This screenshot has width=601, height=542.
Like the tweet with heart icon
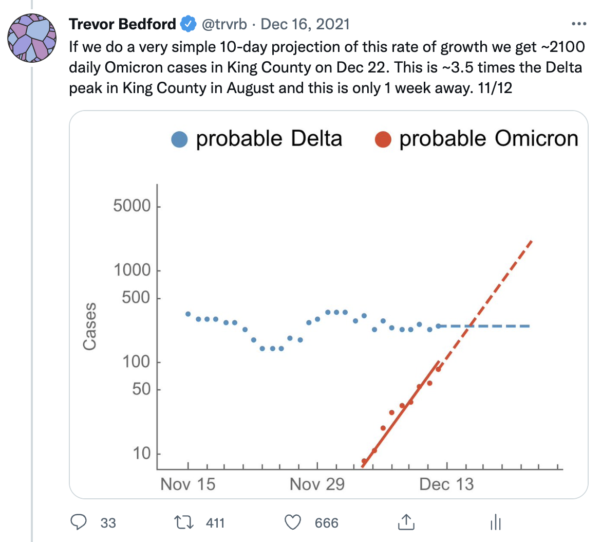tap(293, 522)
